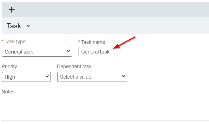The image size is (209, 124).
Task: Open the Task type dropdown showing General task
Action: 34,52
